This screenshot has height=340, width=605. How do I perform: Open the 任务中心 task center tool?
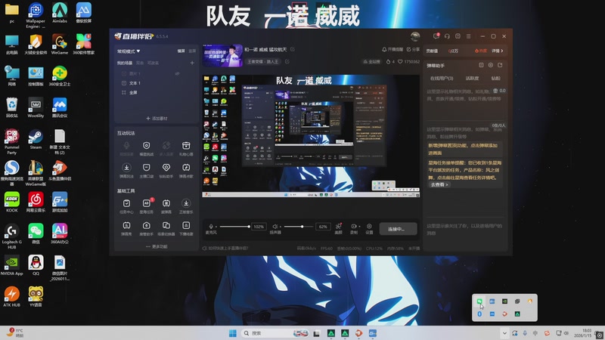pyautogui.click(x=126, y=206)
